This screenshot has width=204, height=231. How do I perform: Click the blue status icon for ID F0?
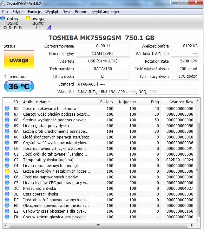[7, 217]
